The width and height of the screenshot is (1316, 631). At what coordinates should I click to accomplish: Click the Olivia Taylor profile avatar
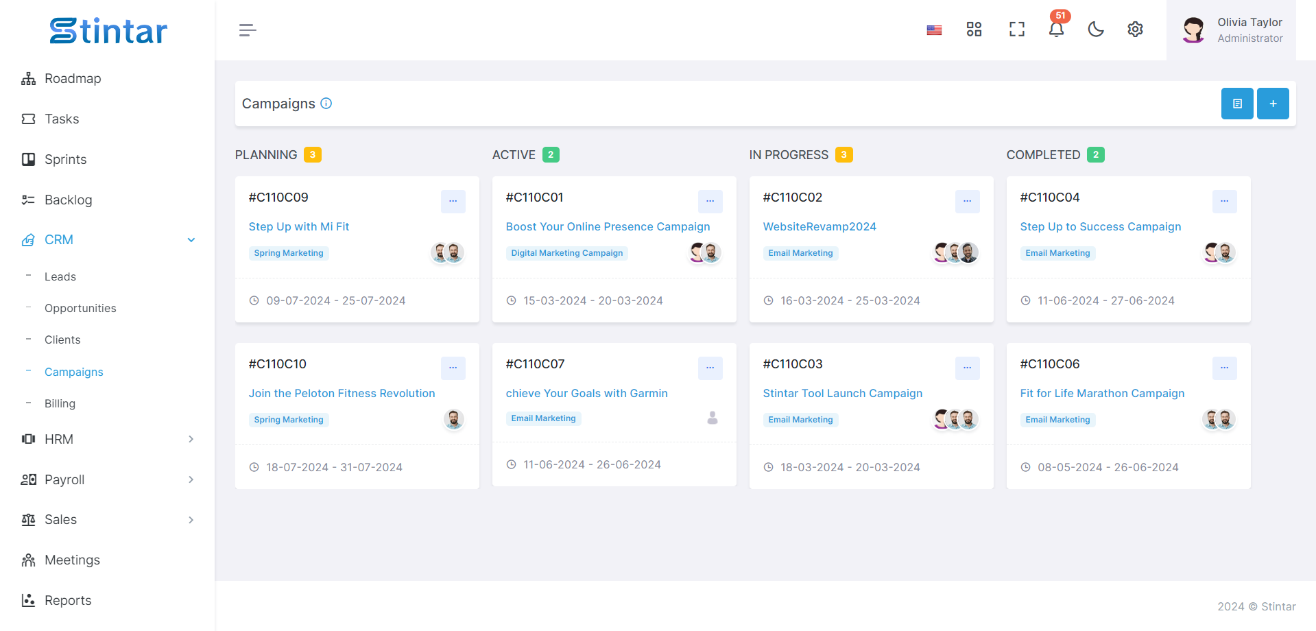1193,30
